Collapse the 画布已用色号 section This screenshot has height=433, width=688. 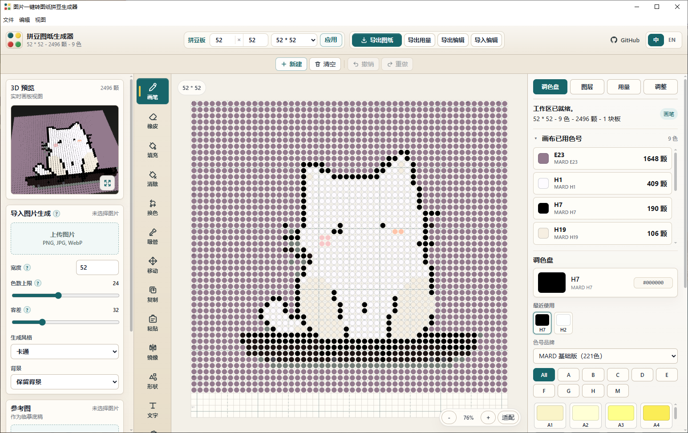(536, 139)
